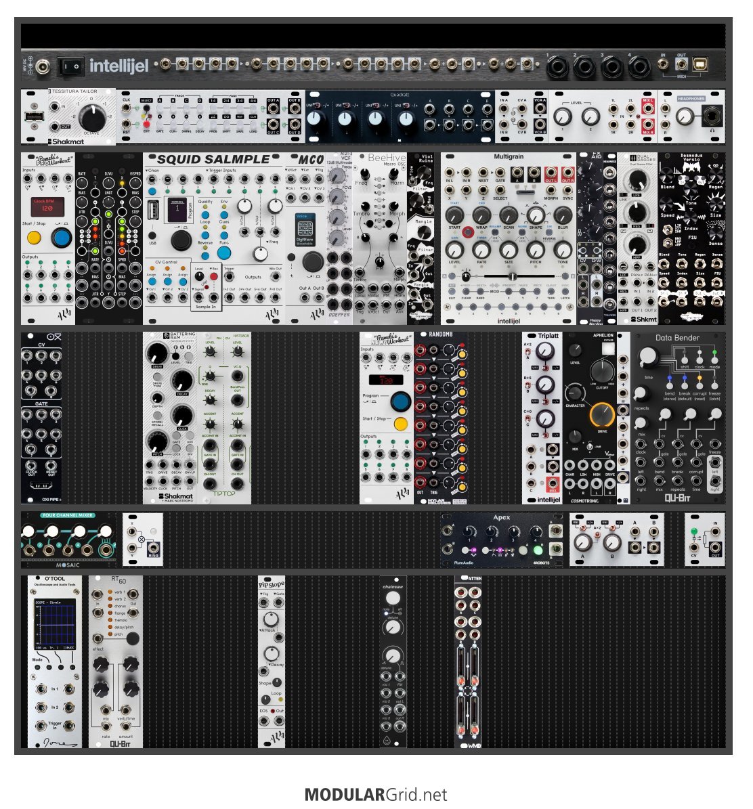Click the Mosaic brand logo
Viewport: 753px width, 809px height.
(x=68, y=565)
